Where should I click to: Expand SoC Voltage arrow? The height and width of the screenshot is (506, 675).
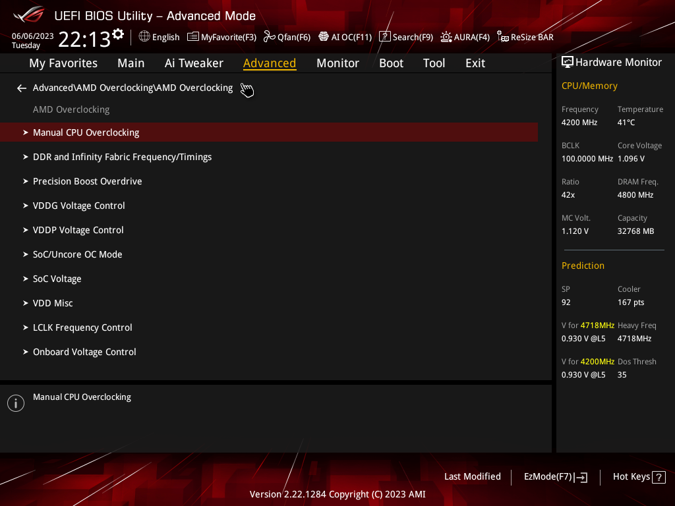point(26,279)
